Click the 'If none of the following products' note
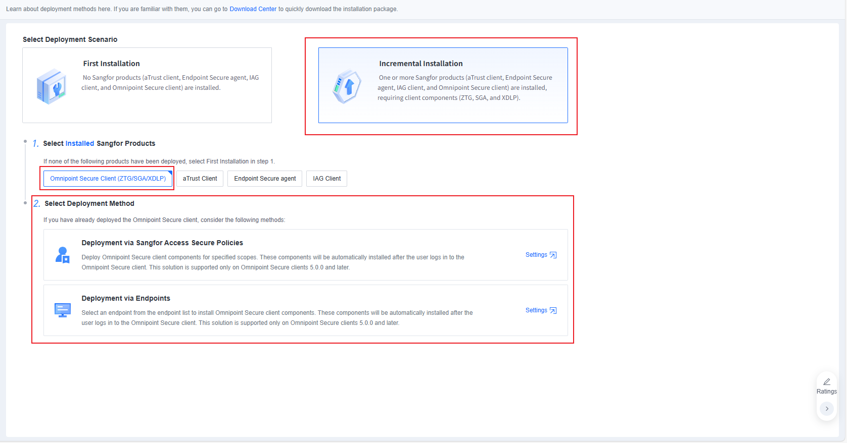This screenshot has height=443, width=847. point(159,161)
